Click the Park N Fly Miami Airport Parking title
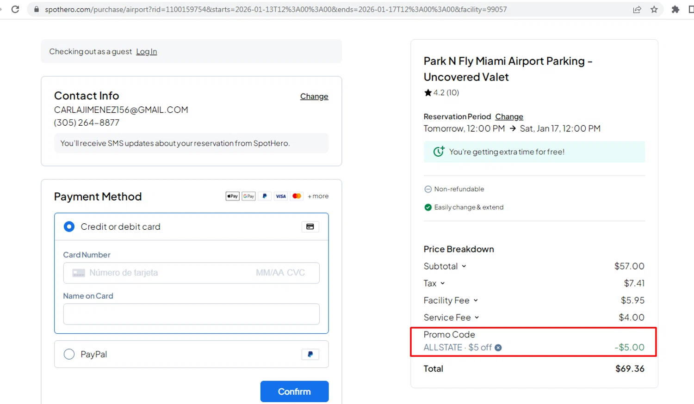Image resolution: width=694 pixels, height=404 pixels. [508, 69]
